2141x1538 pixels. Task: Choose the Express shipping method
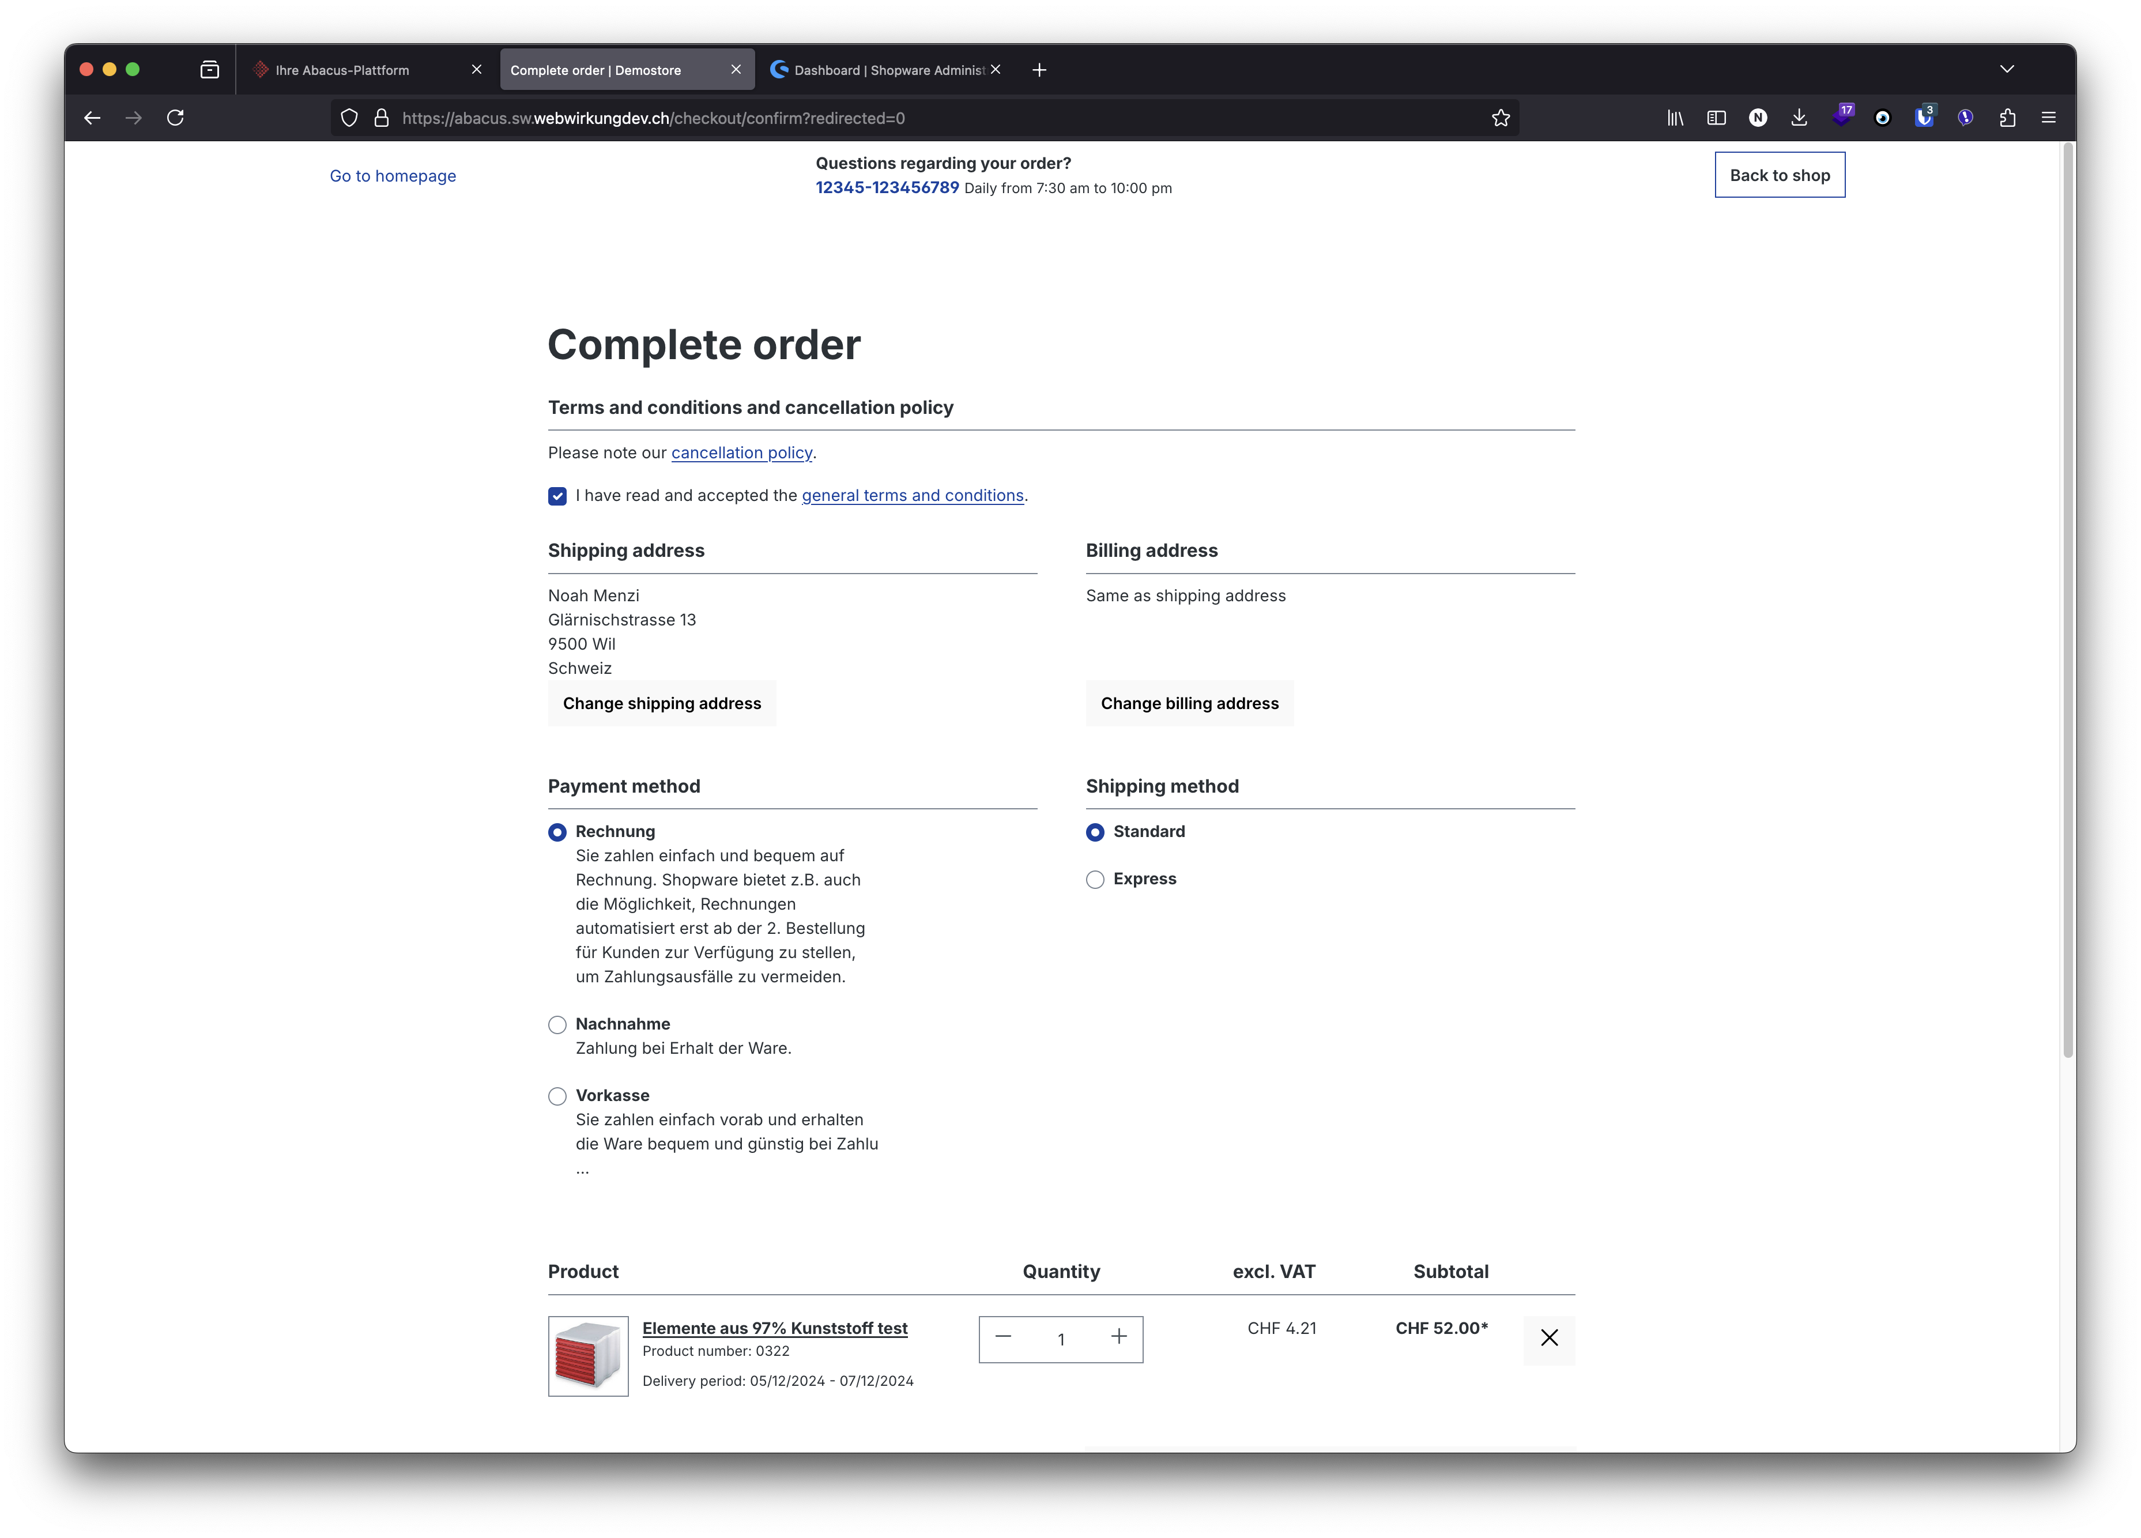tap(1095, 880)
